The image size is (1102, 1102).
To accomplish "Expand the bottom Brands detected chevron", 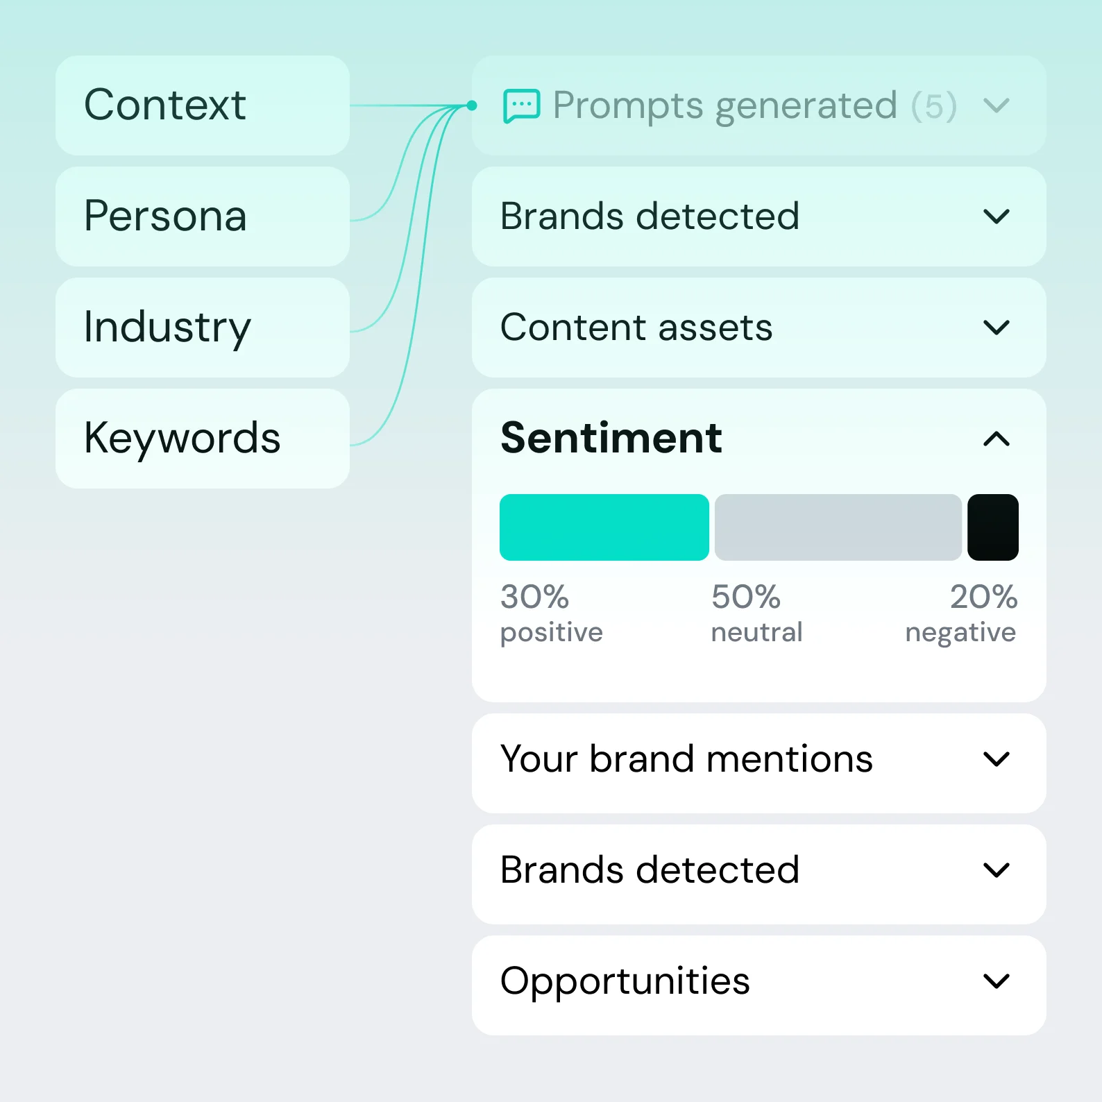I will [996, 870].
